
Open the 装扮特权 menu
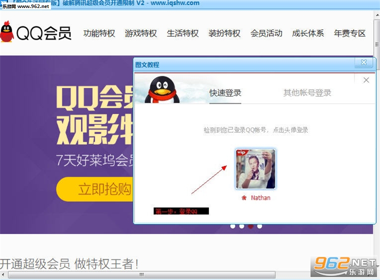click(224, 33)
